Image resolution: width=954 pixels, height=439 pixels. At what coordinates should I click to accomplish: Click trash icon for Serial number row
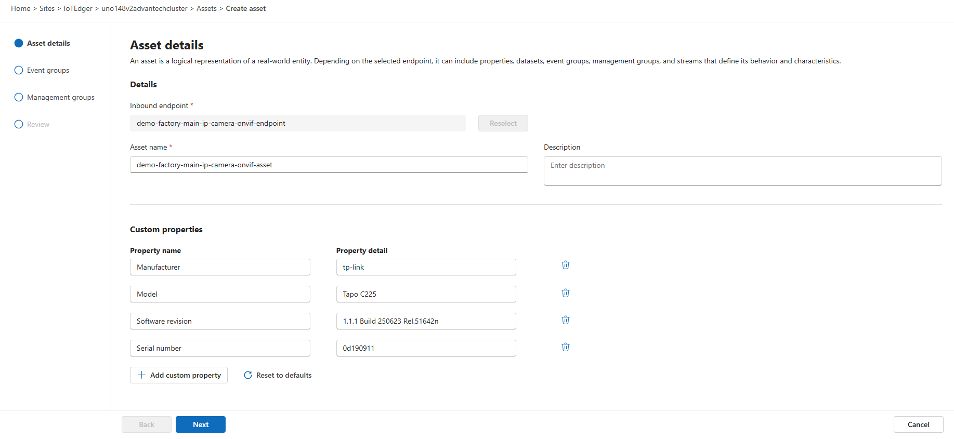(x=566, y=347)
